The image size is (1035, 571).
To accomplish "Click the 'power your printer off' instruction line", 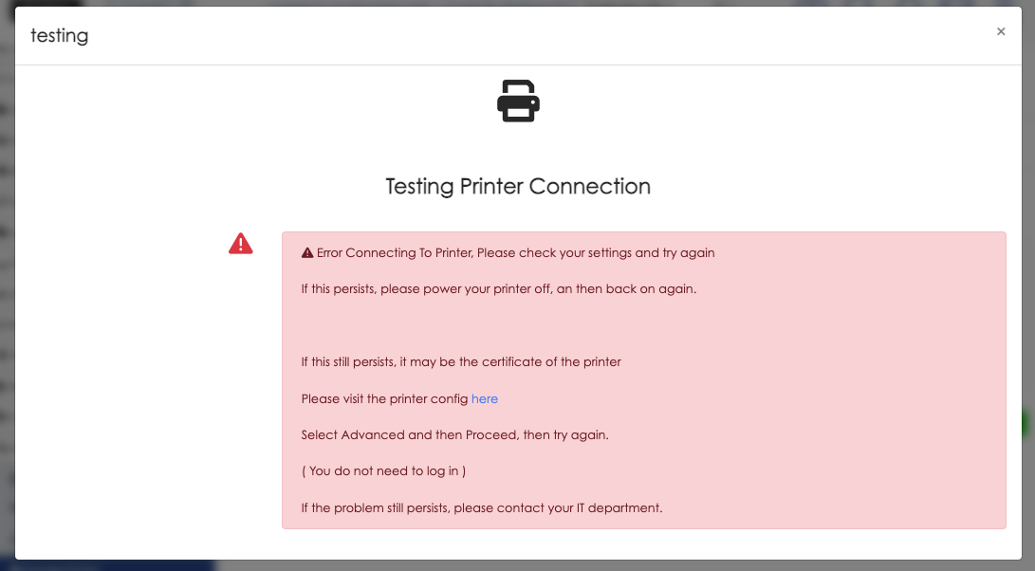I will click(x=499, y=289).
